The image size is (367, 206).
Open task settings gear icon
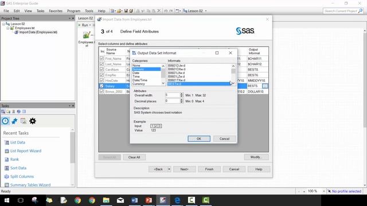coord(33,121)
